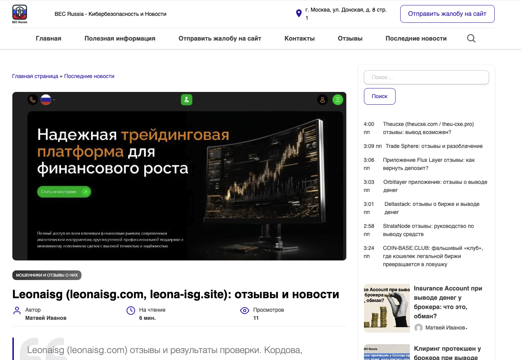Click the phone icon in article image
Viewport: 521px width, 360px height.
coord(33,100)
